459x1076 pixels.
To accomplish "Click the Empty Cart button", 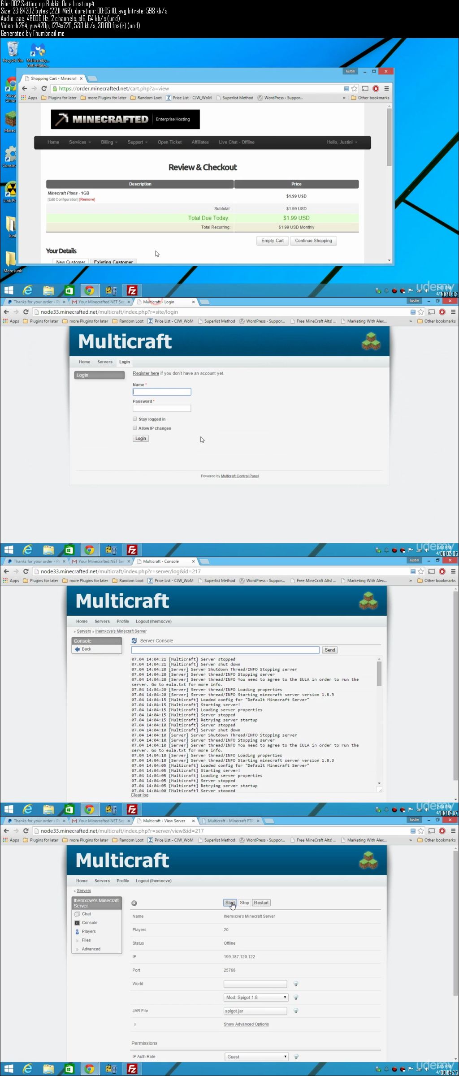I will (273, 241).
